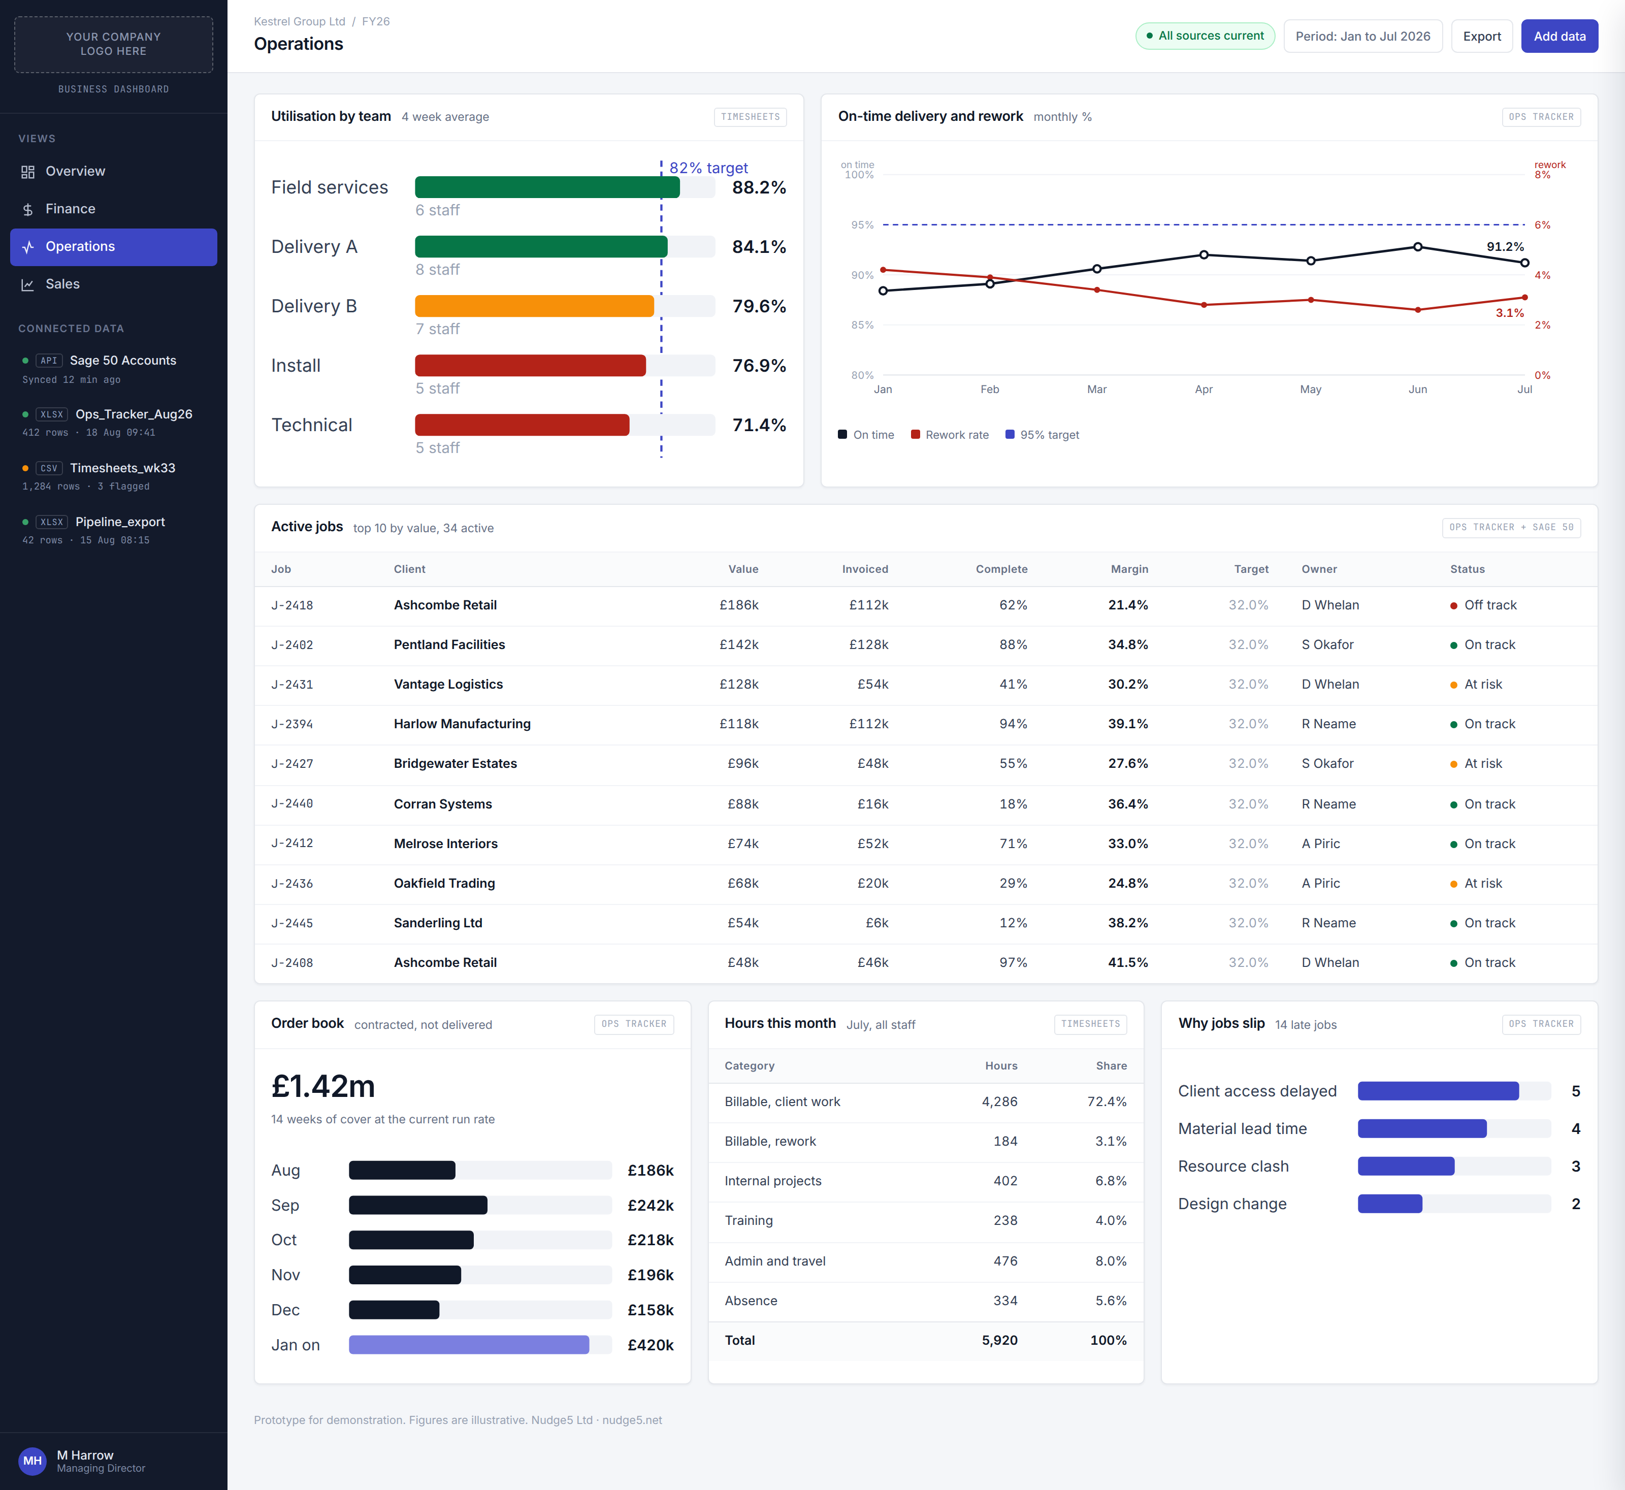Click the Finance dollar icon
The height and width of the screenshot is (1490, 1625).
pos(27,210)
